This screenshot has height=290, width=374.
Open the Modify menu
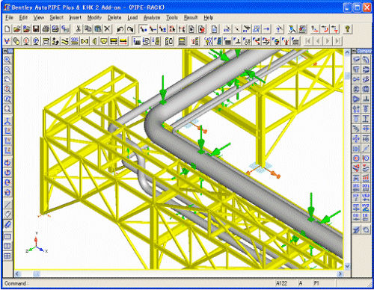click(94, 18)
